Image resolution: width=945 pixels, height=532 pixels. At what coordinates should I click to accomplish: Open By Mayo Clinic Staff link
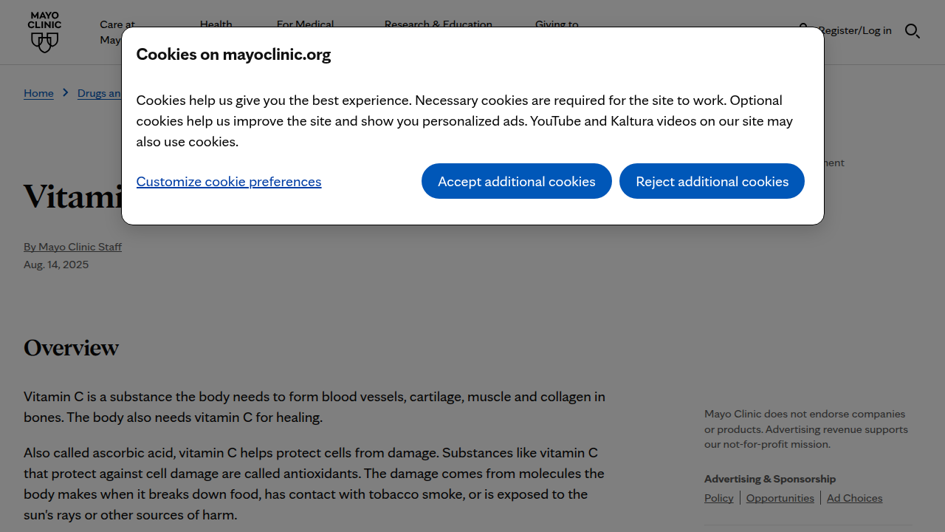tap(72, 247)
